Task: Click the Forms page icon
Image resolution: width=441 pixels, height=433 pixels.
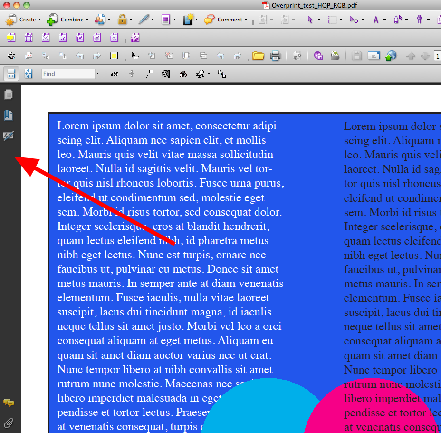Action: [166, 20]
